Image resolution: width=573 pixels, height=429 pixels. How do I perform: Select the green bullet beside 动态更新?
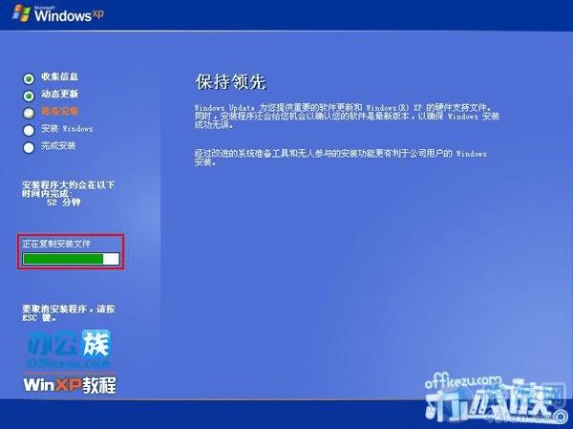29,96
